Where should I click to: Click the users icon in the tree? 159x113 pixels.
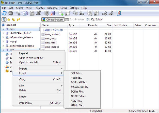click(7, 67)
